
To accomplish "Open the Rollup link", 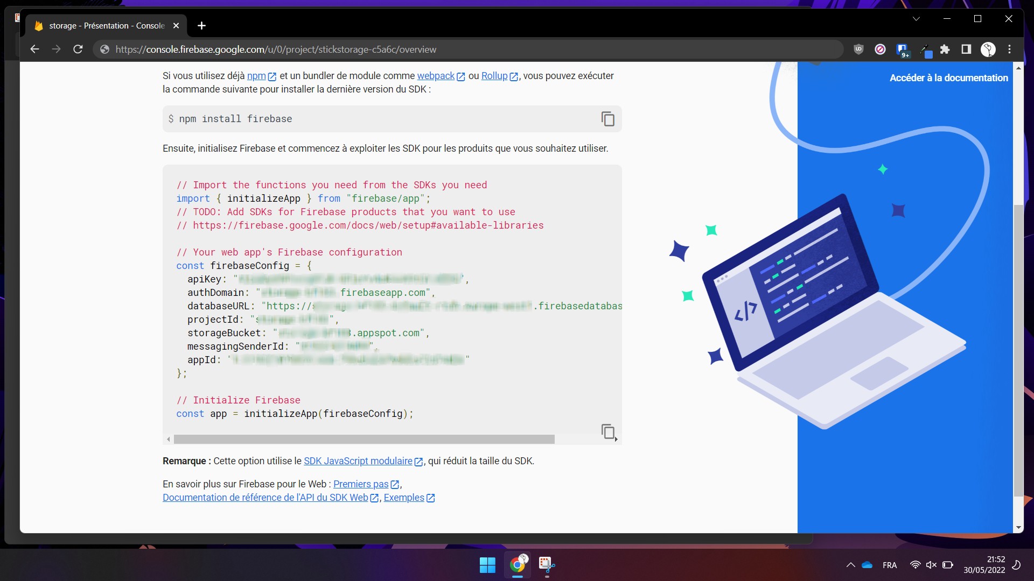I will click(499, 76).
